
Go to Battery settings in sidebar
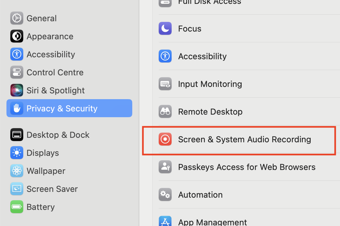point(69,207)
